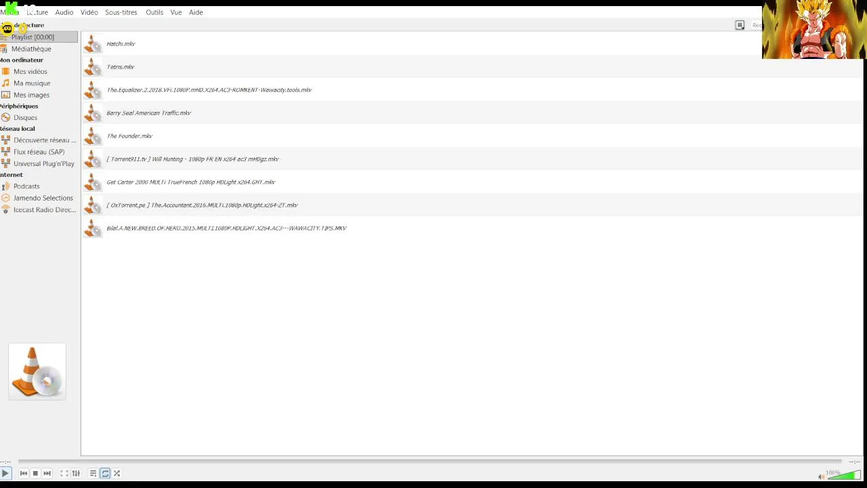Select The.Accountant.2016 entry
The height and width of the screenshot is (488, 867).
[472, 205]
